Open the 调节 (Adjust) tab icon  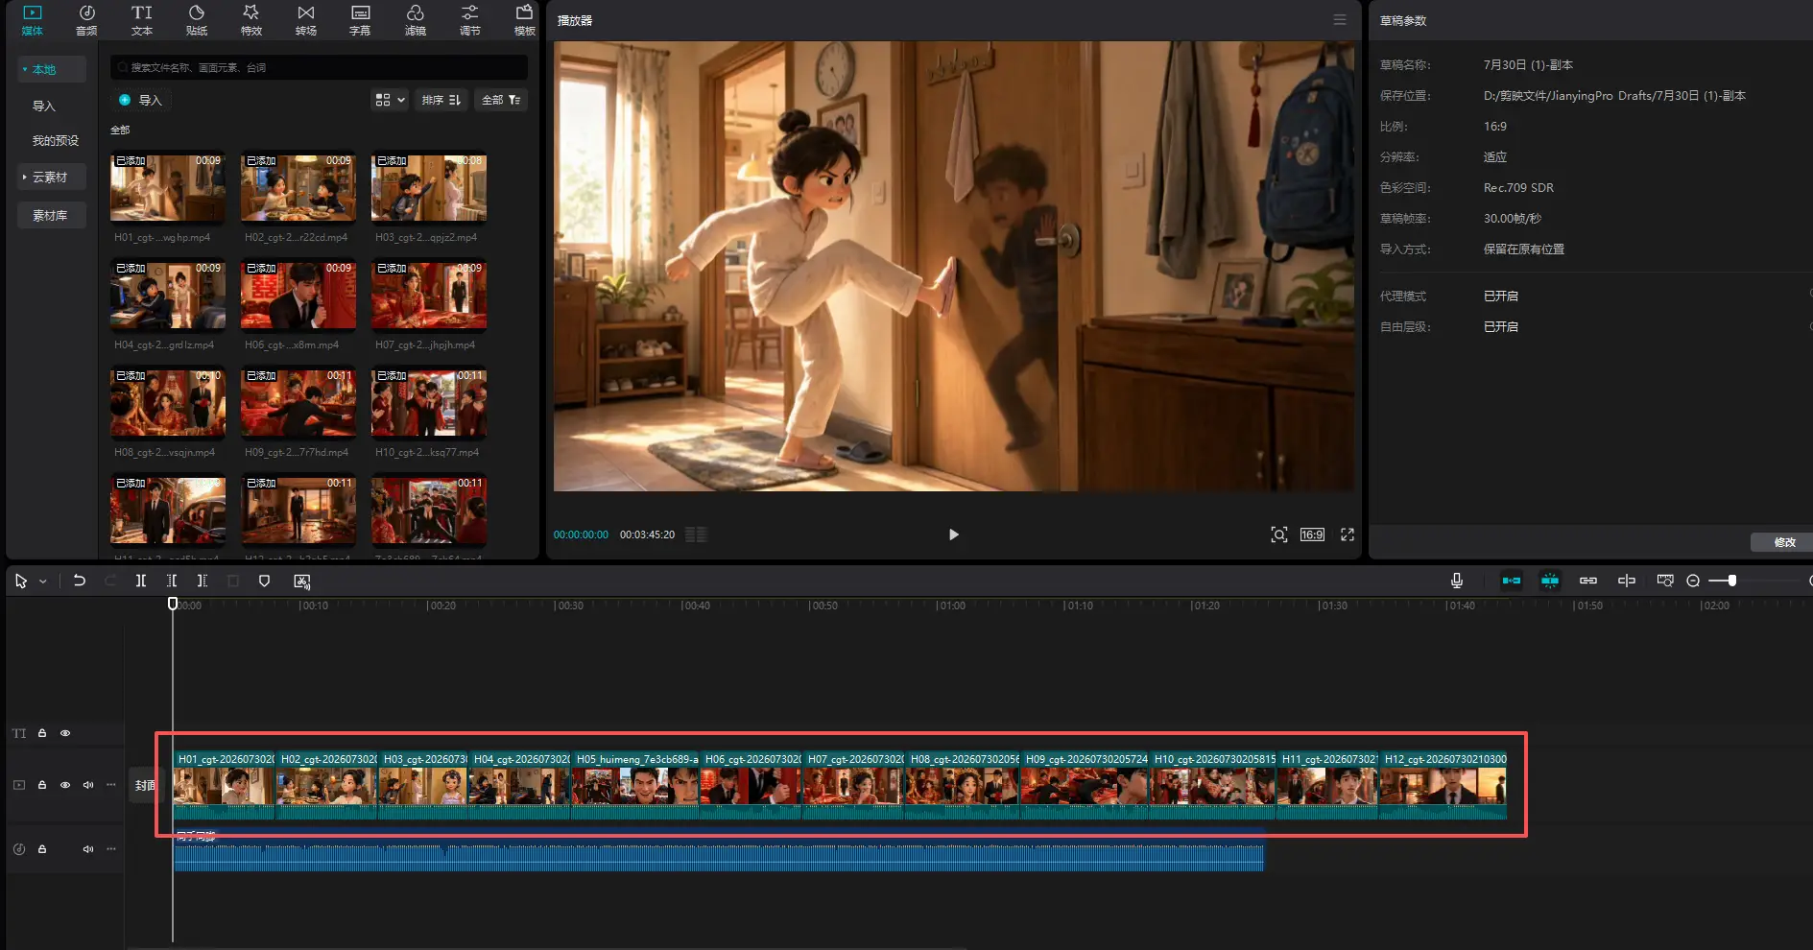coord(469,13)
